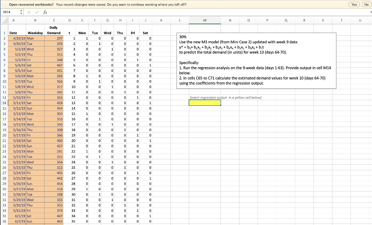The height and width of the screenshot is (225, 372).
Task: Select column M header
Action: 205,20
